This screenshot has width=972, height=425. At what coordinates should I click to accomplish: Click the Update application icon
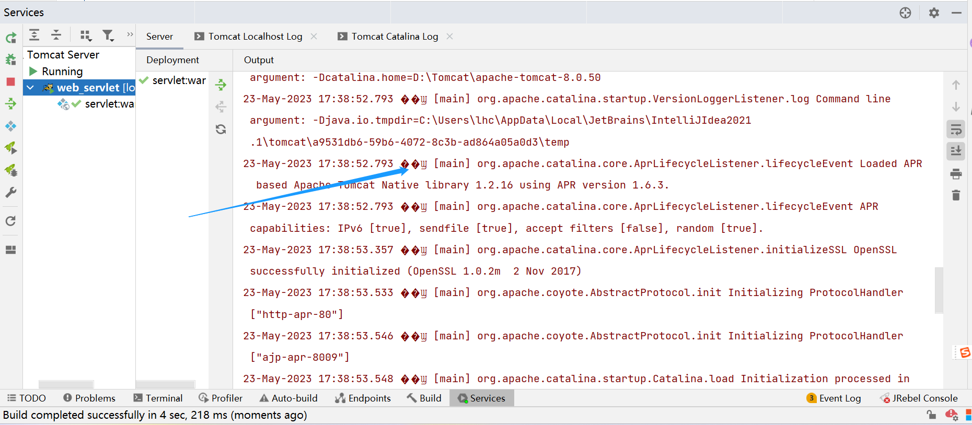(x=11, y=126)
